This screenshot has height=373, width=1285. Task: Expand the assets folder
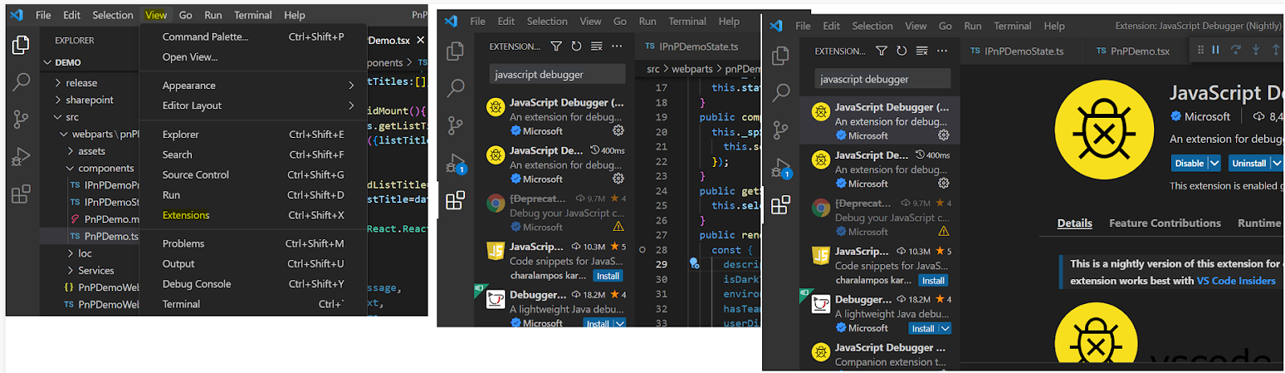[x=71, y=151]
